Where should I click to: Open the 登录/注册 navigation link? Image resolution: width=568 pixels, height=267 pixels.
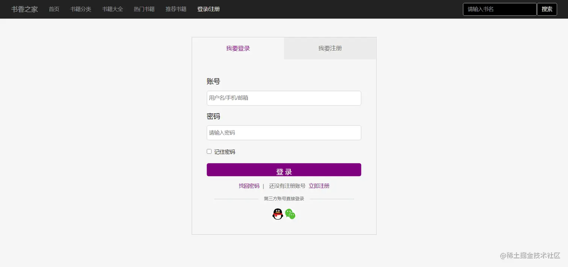(x=208, y=9)
